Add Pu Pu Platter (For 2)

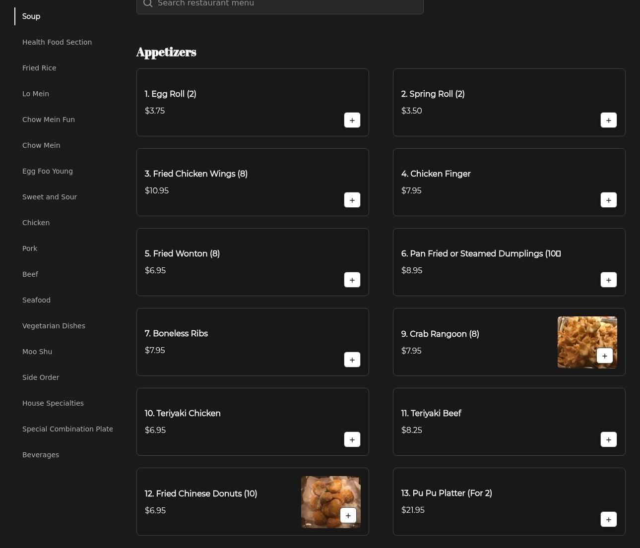click(608, 519)
